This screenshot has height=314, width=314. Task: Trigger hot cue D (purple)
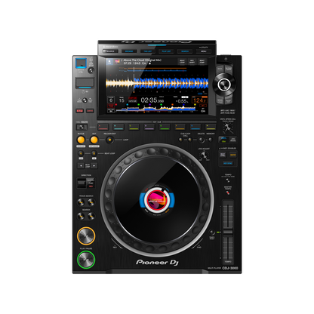click(x=149, y=127)
